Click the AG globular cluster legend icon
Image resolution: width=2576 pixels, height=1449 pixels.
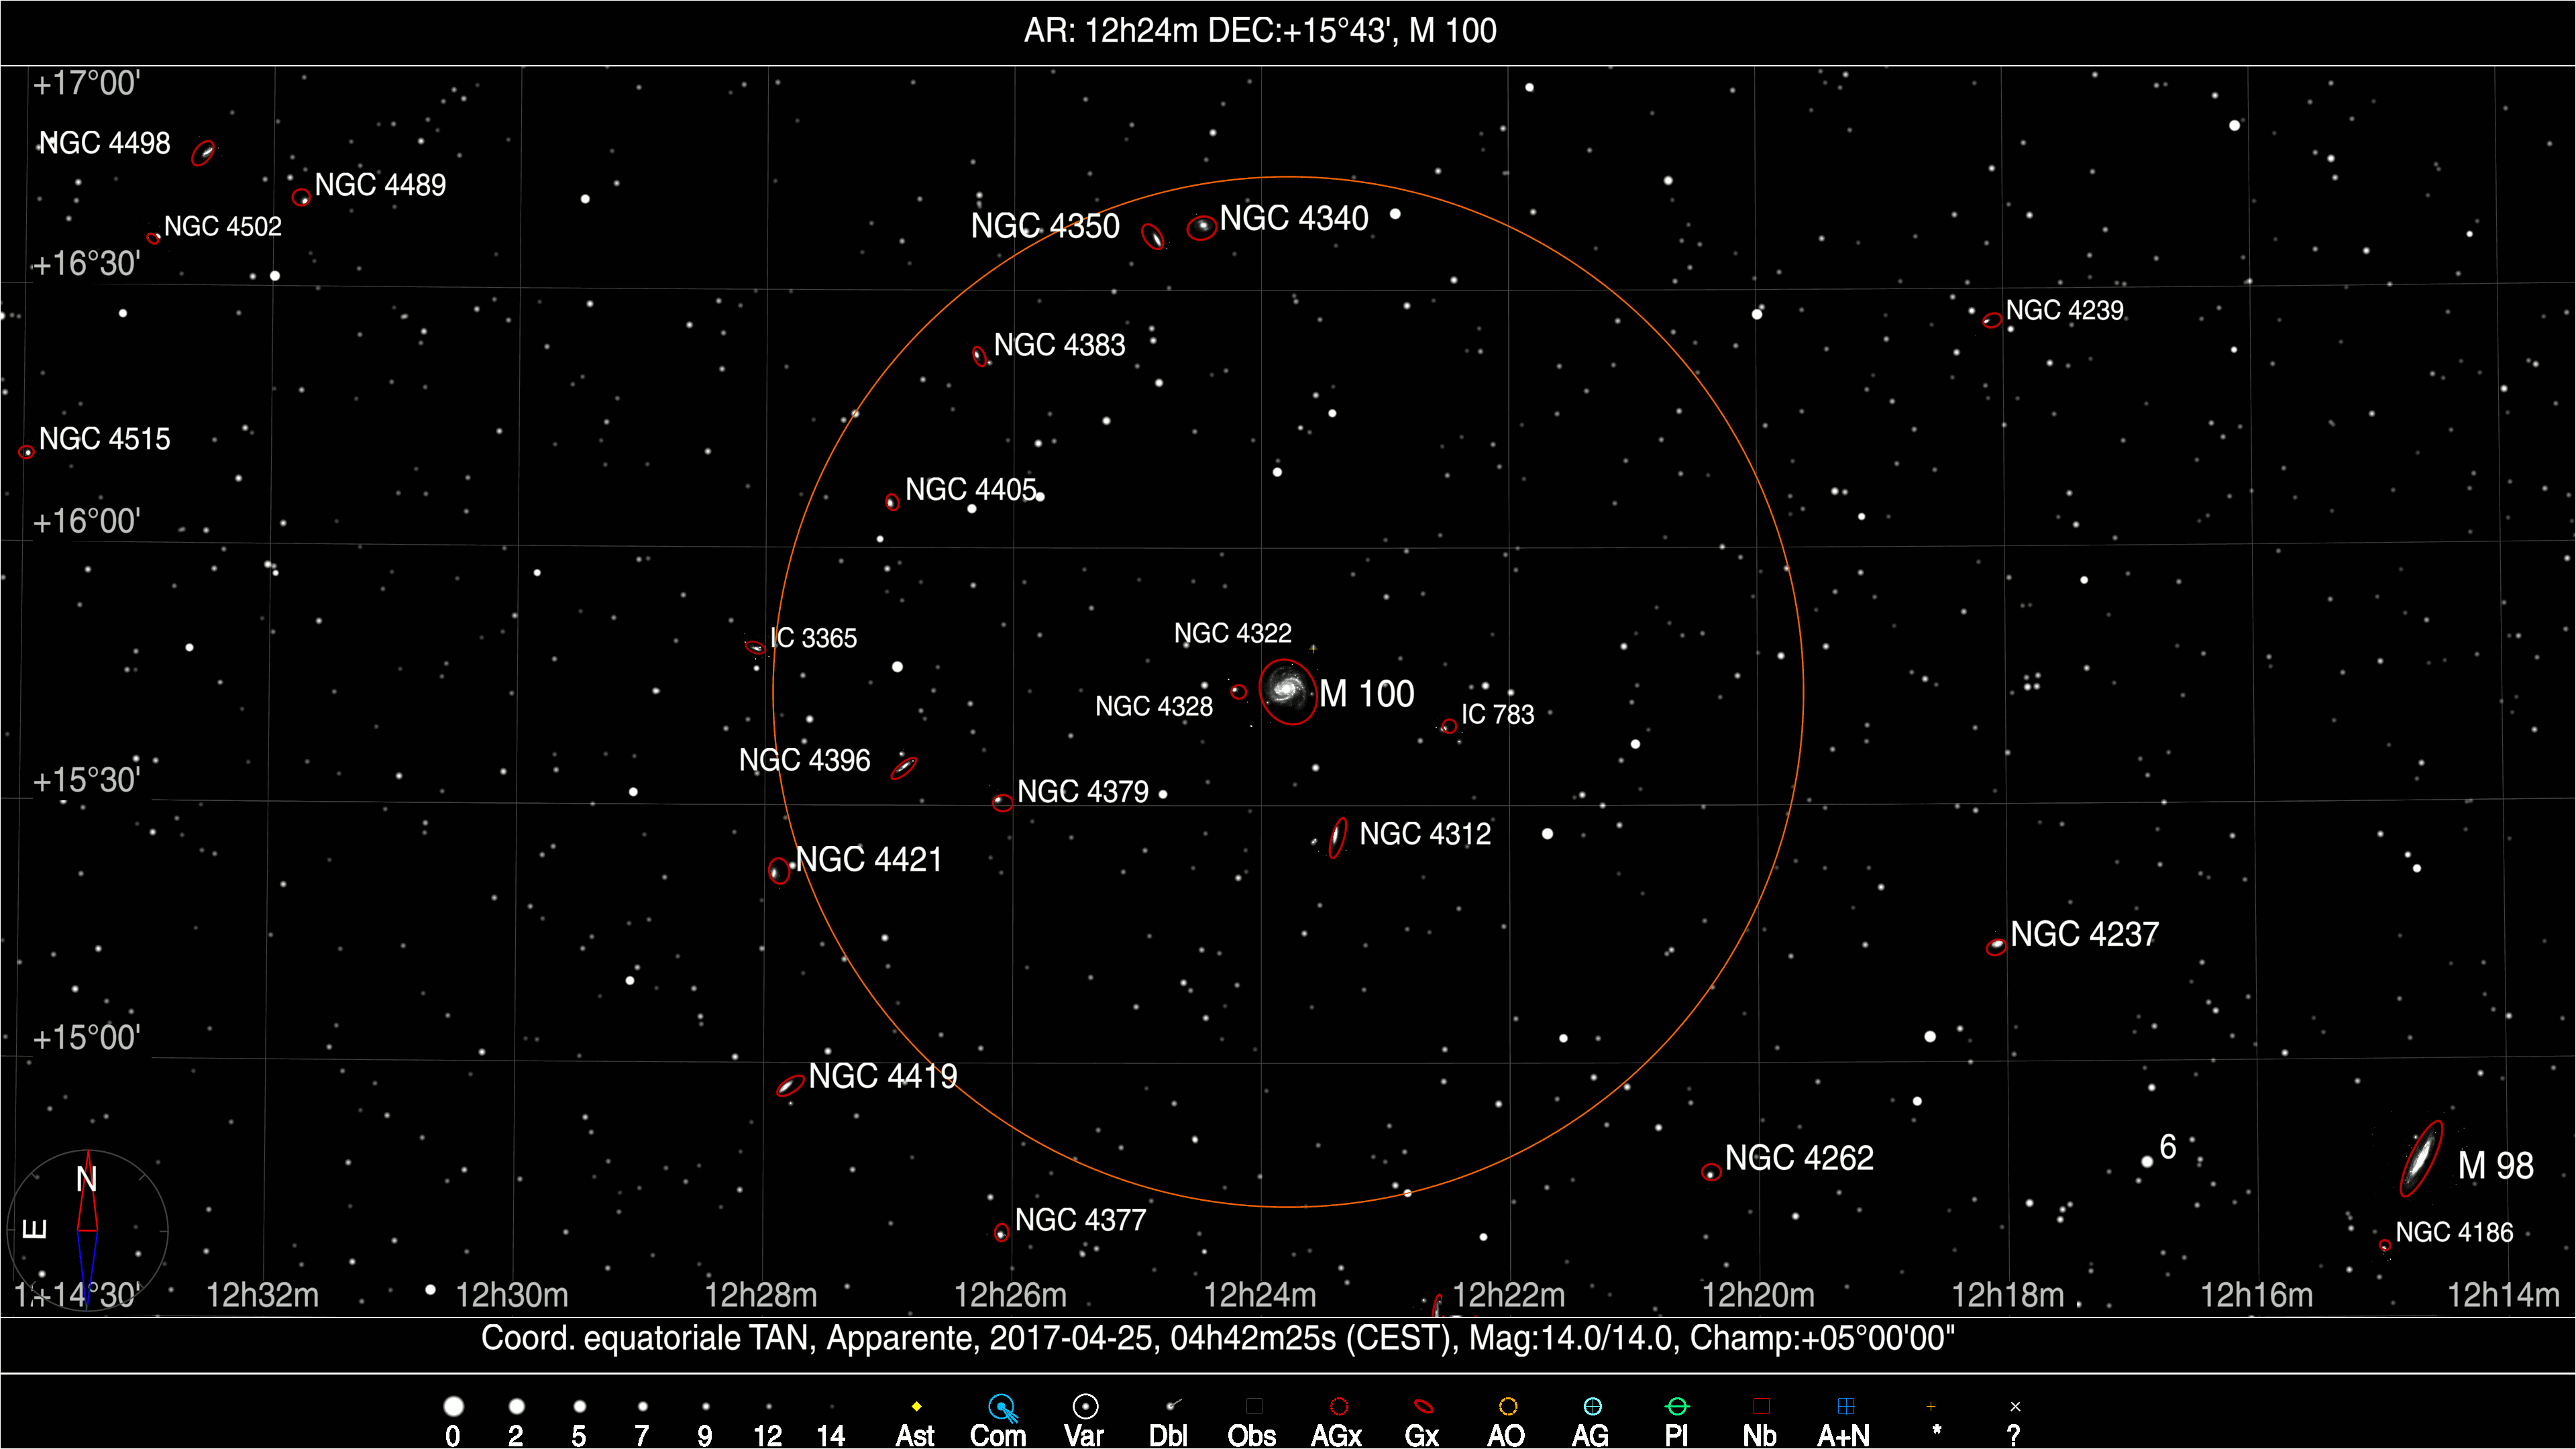pos(1592,1407)
